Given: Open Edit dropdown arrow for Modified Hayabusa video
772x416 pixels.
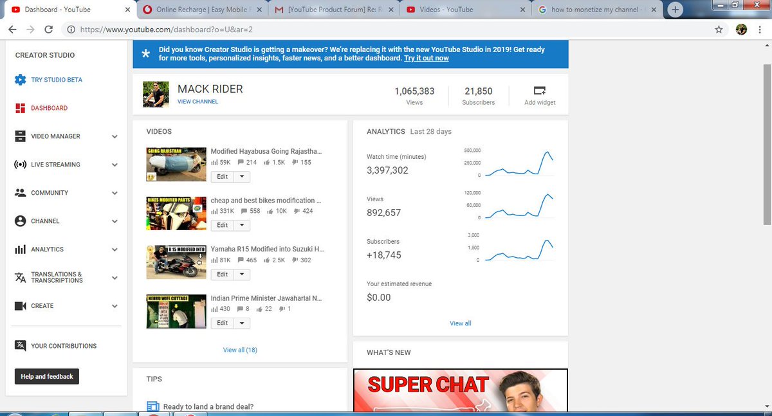Looking at the screenshot, I should (x=242, y=176).
